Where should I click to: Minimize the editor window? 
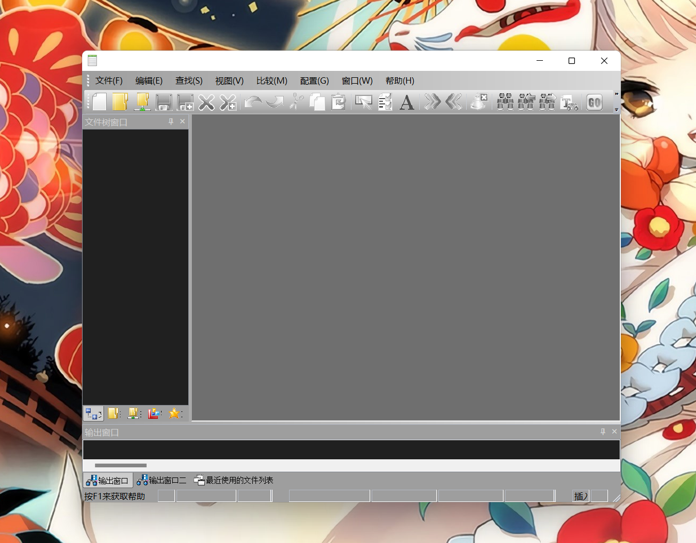click(540, 61)
